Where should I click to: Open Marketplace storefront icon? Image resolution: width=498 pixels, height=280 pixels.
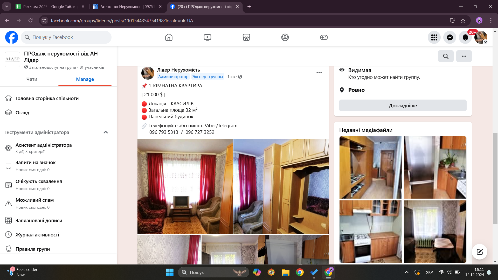coord(246,37)
